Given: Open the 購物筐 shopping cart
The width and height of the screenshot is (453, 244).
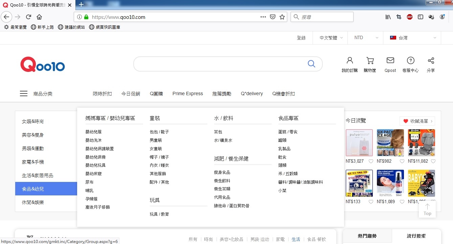Looking at the screenshot, I should (370, 64).
